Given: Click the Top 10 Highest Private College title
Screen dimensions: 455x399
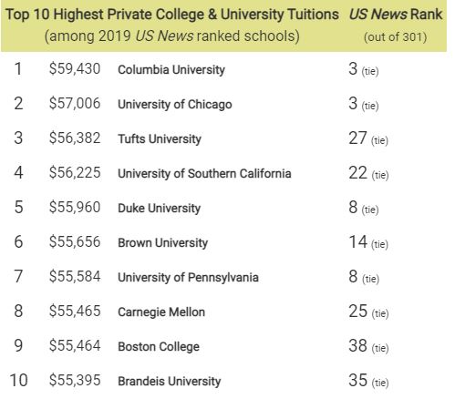Looking at the screenshot, I should (172, 15).
